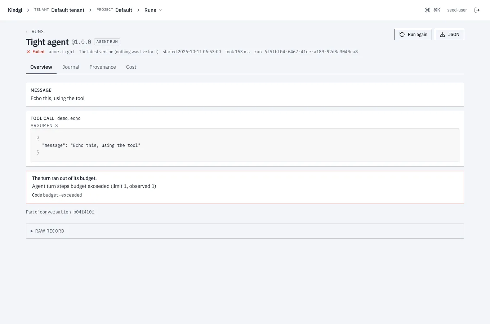Open the Cost tab
This screenshot has width=490, height=324.
point(131,67)
